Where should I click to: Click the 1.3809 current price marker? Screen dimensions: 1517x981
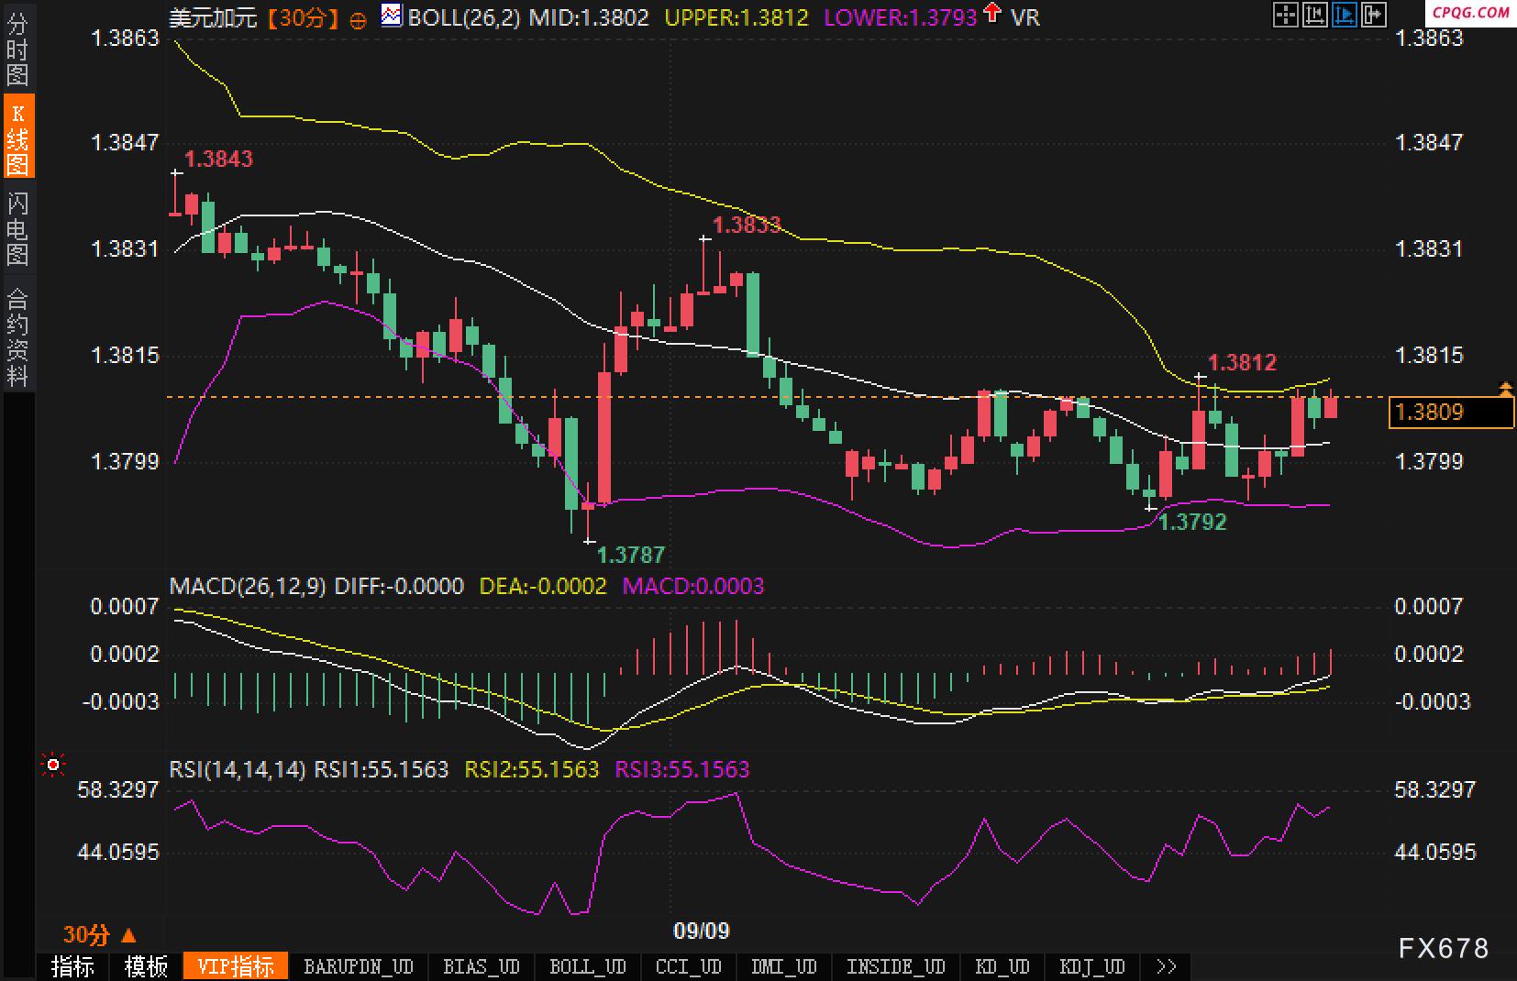point(1450,413)
